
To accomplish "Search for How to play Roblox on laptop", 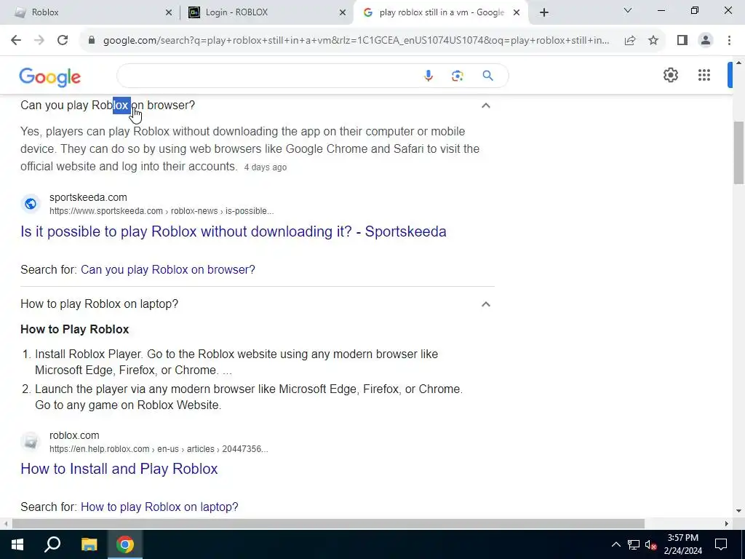I will [159, 507].
